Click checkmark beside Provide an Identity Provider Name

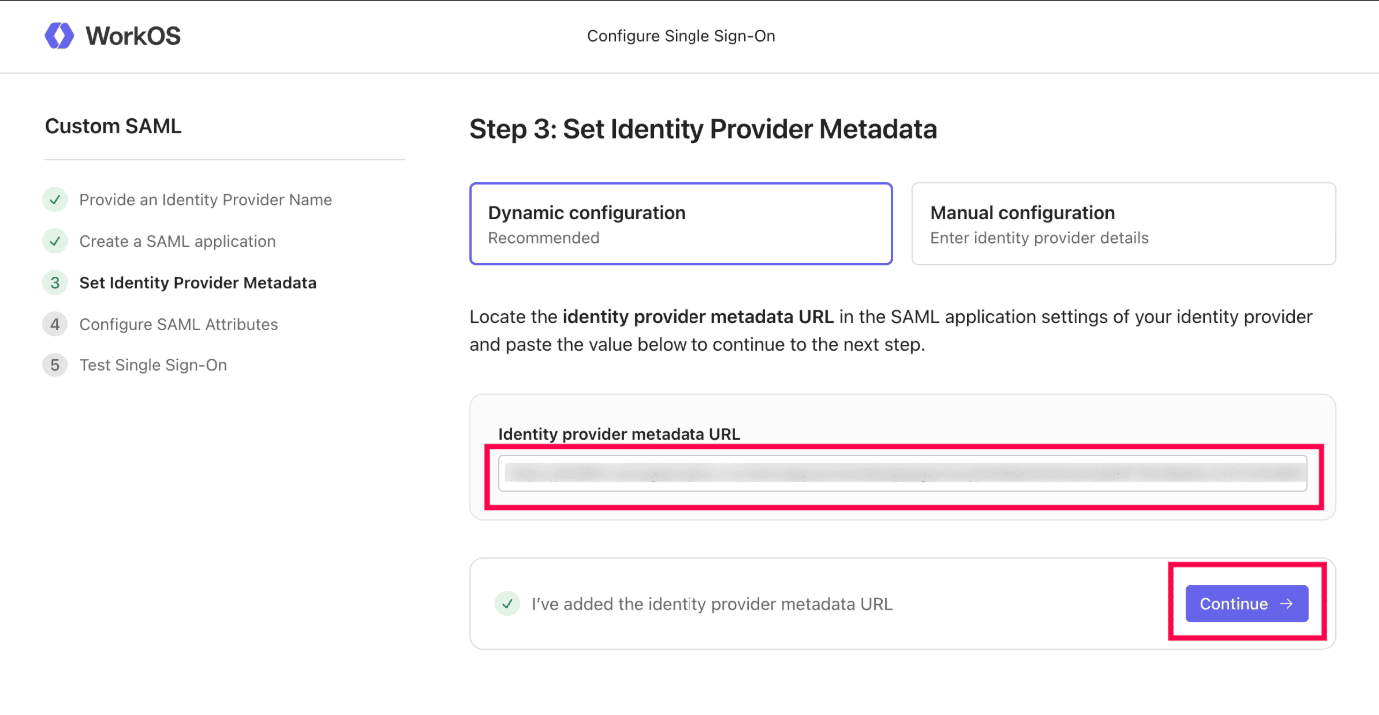point(54,200)
